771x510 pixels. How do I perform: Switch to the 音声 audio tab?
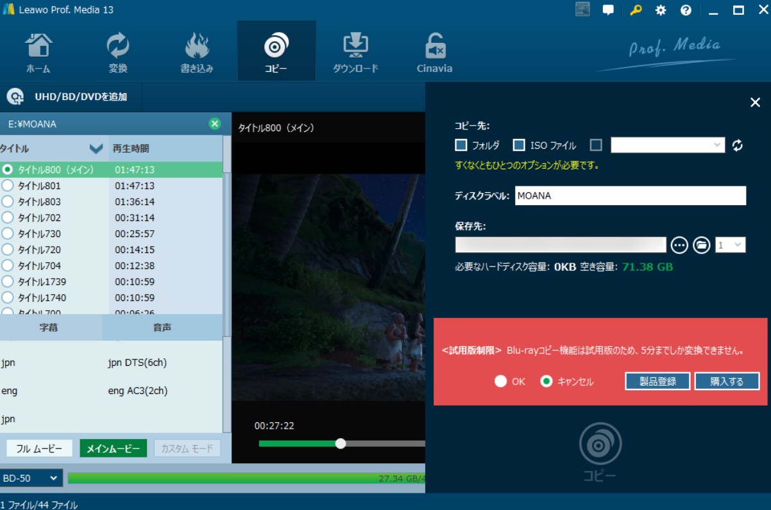click(162, 327)
